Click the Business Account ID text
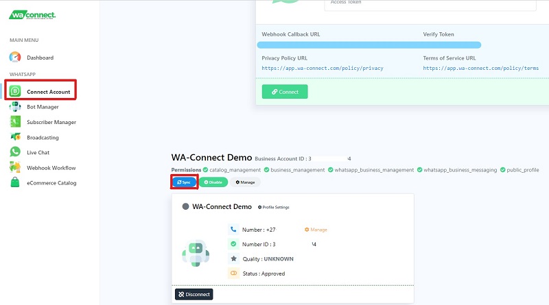The height and width of the screenshot is (305, 549). pos(303,158)
